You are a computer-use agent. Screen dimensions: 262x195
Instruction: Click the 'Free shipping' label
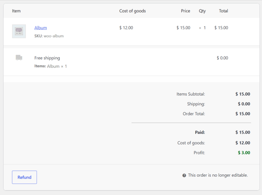[47, 58]
